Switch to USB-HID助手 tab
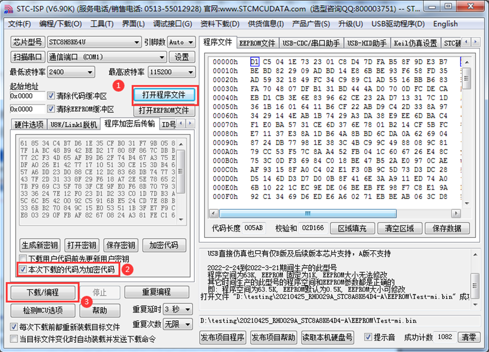 (x=367, y=43)
